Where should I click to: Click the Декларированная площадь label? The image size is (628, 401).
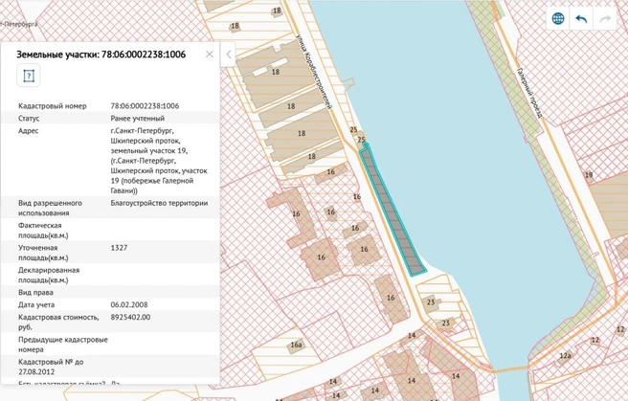tap(49, 275)
